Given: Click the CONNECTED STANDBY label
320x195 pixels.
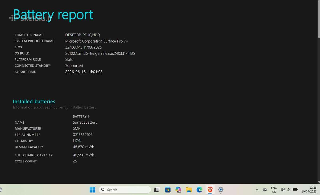Looking at the screenshot, I should tap(32, 66).
